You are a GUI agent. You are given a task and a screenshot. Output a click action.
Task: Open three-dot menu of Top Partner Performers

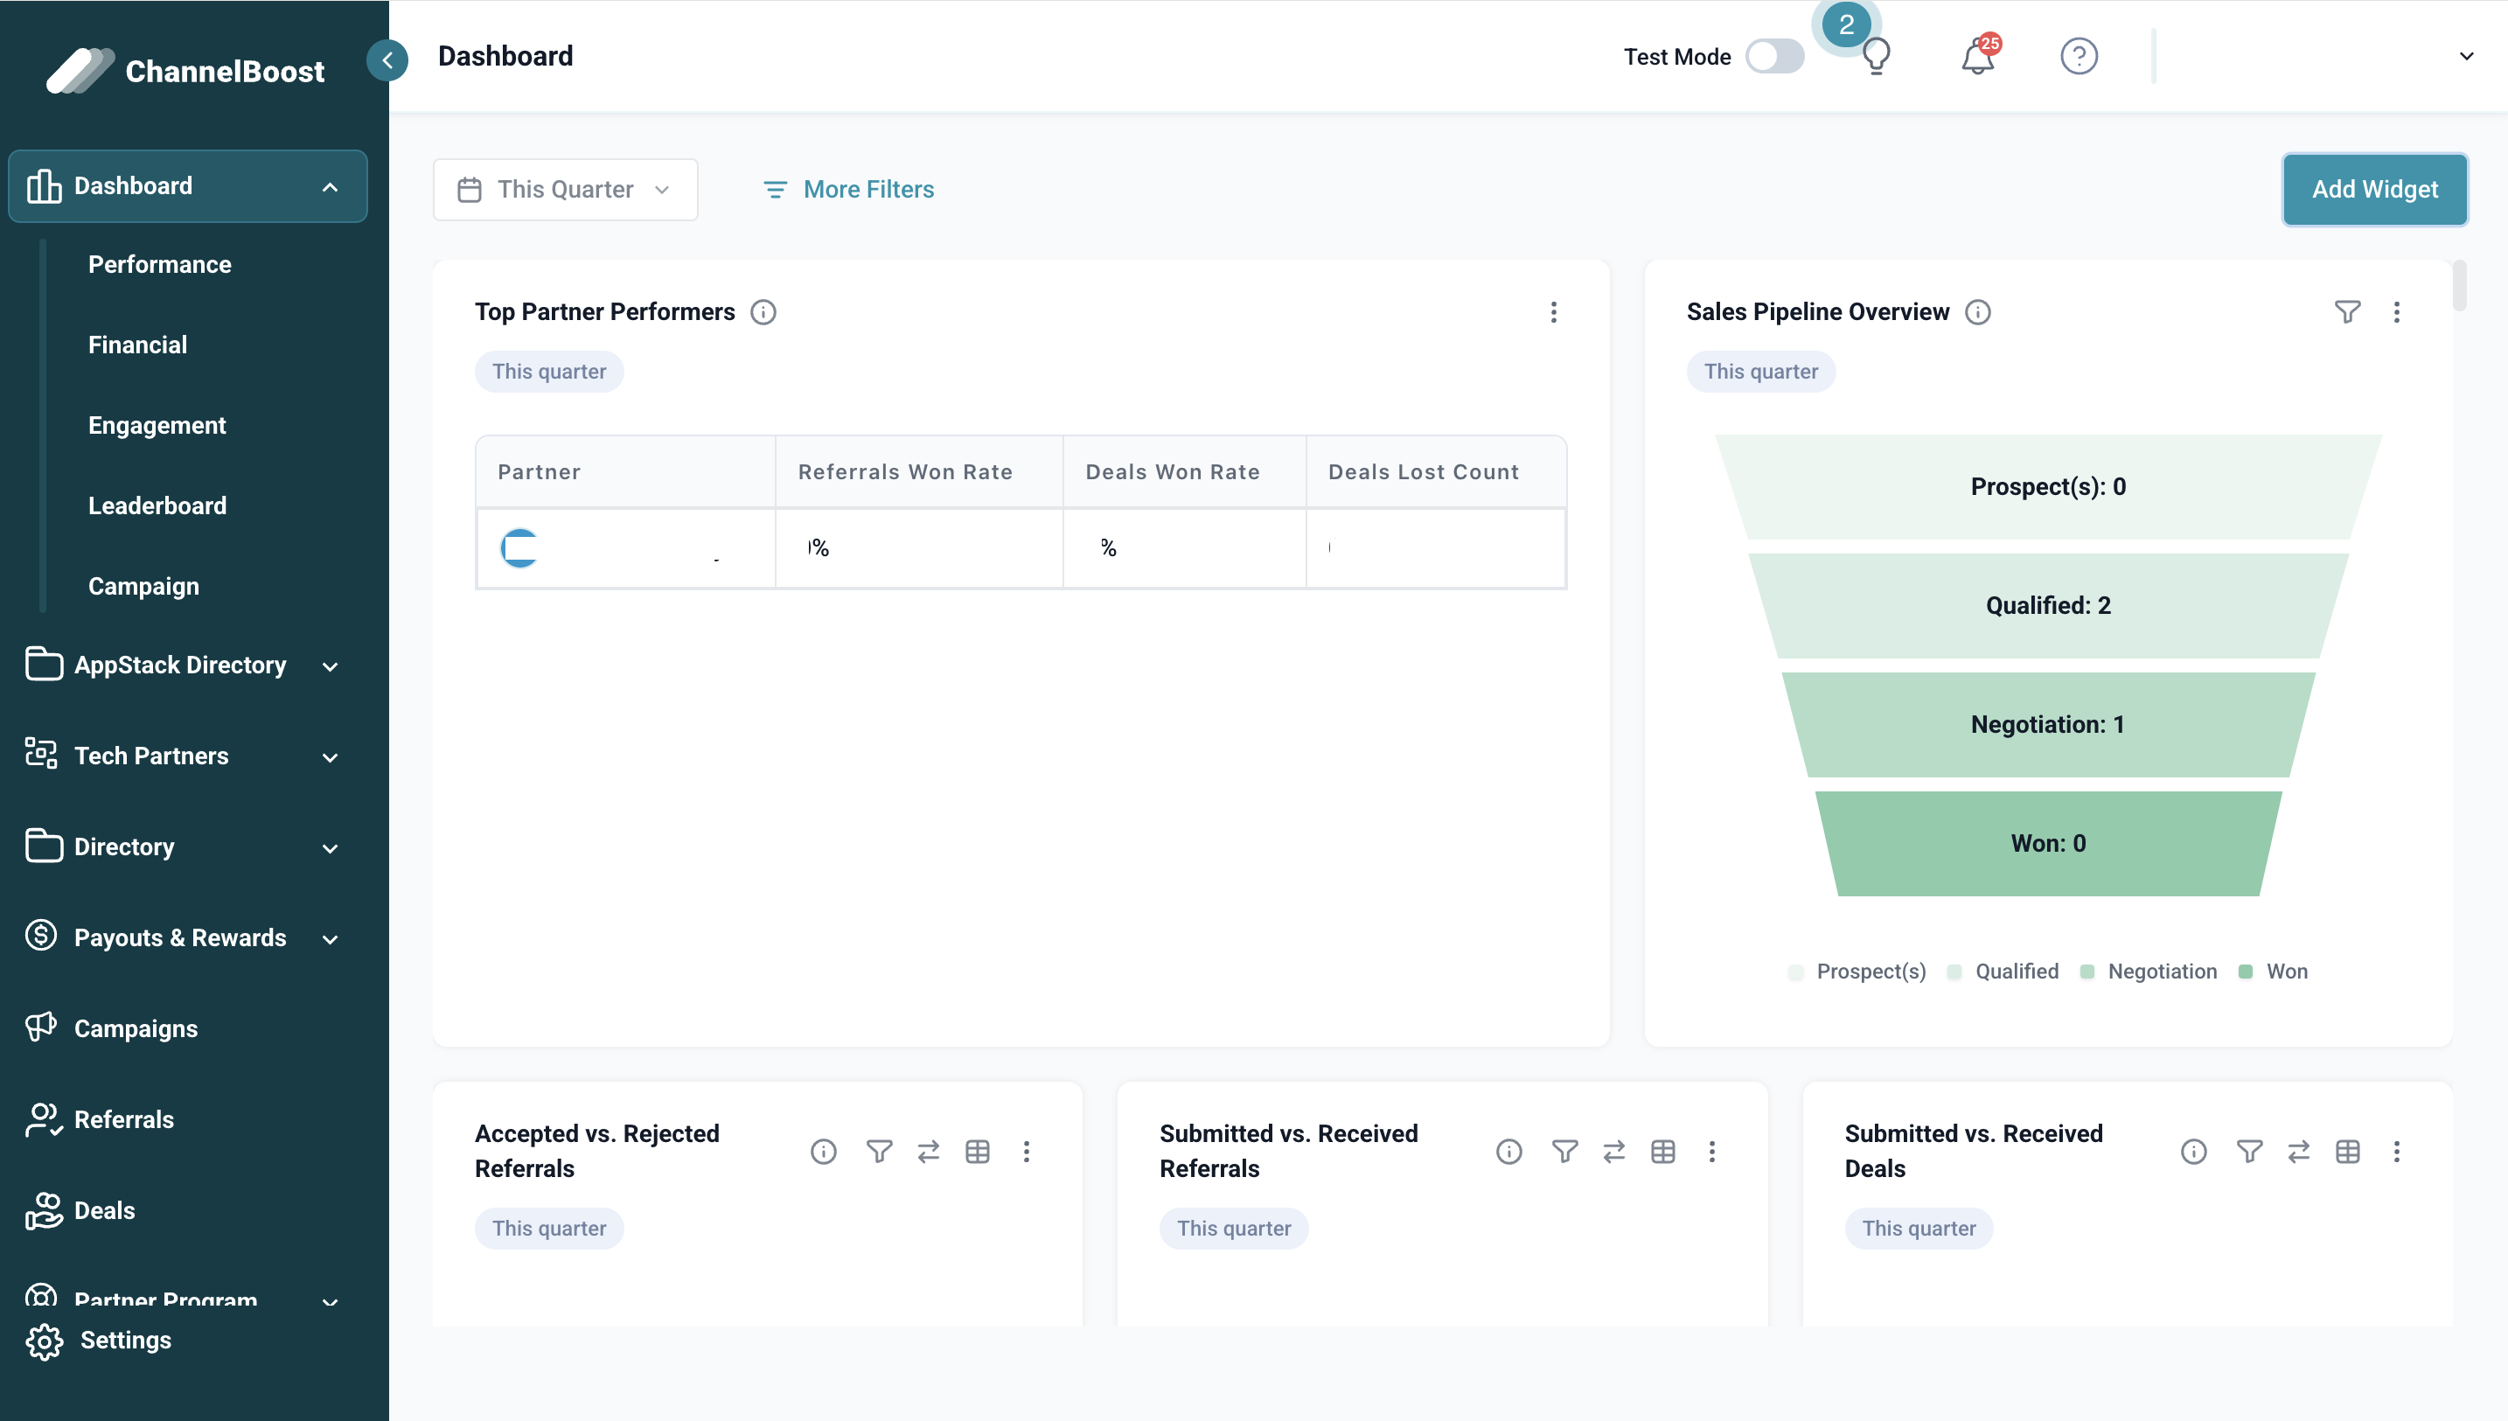pos(1554,312)
